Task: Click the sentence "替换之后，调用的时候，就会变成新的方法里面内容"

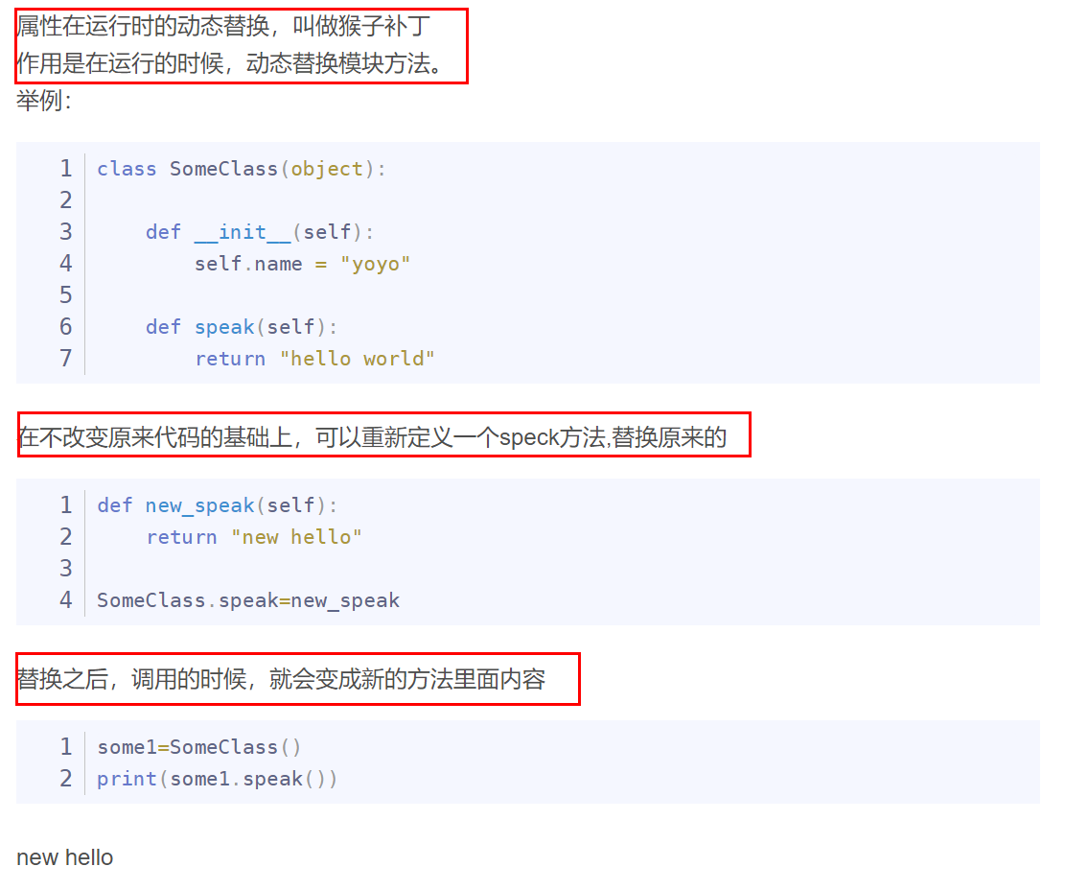Action: point(281,679)
